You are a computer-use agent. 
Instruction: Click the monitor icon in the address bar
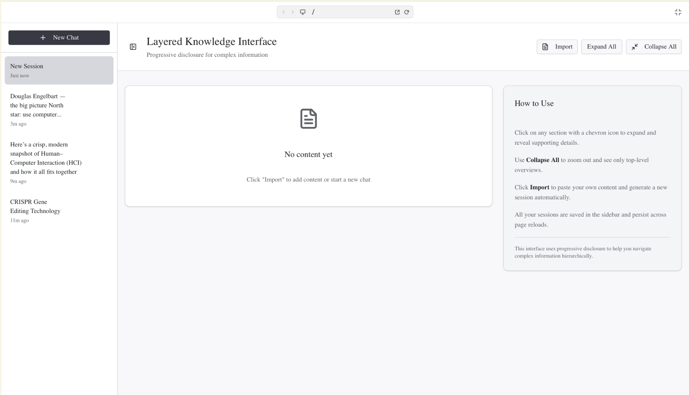[x=302, y=12]
